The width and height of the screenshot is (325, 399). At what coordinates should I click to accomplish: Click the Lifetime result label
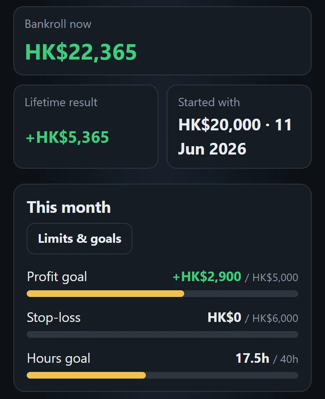[x=61, y=102]
